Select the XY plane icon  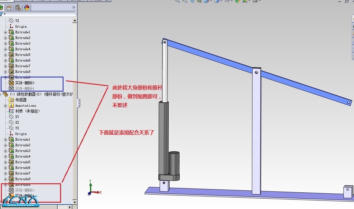pos(11,117)
